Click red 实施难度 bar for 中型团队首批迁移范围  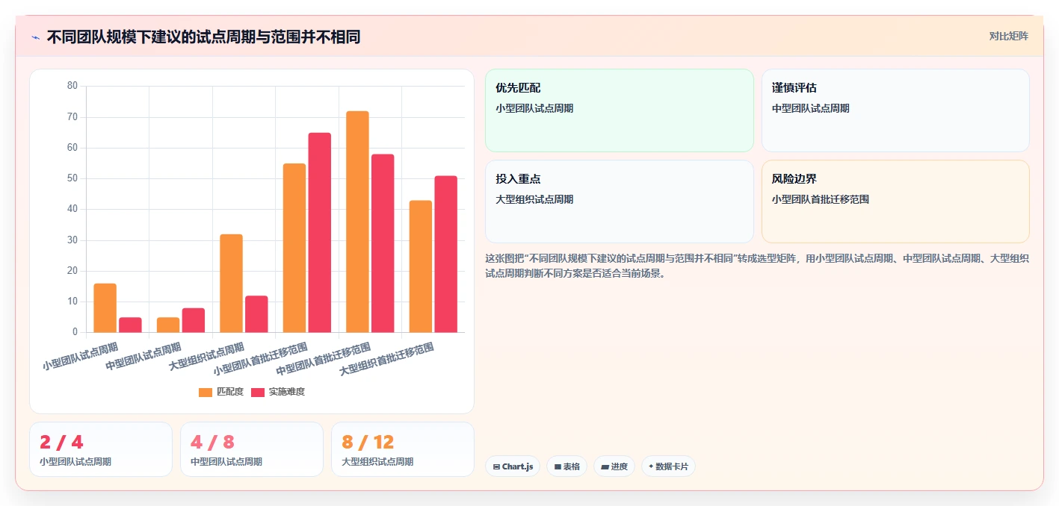coord(383,243)
